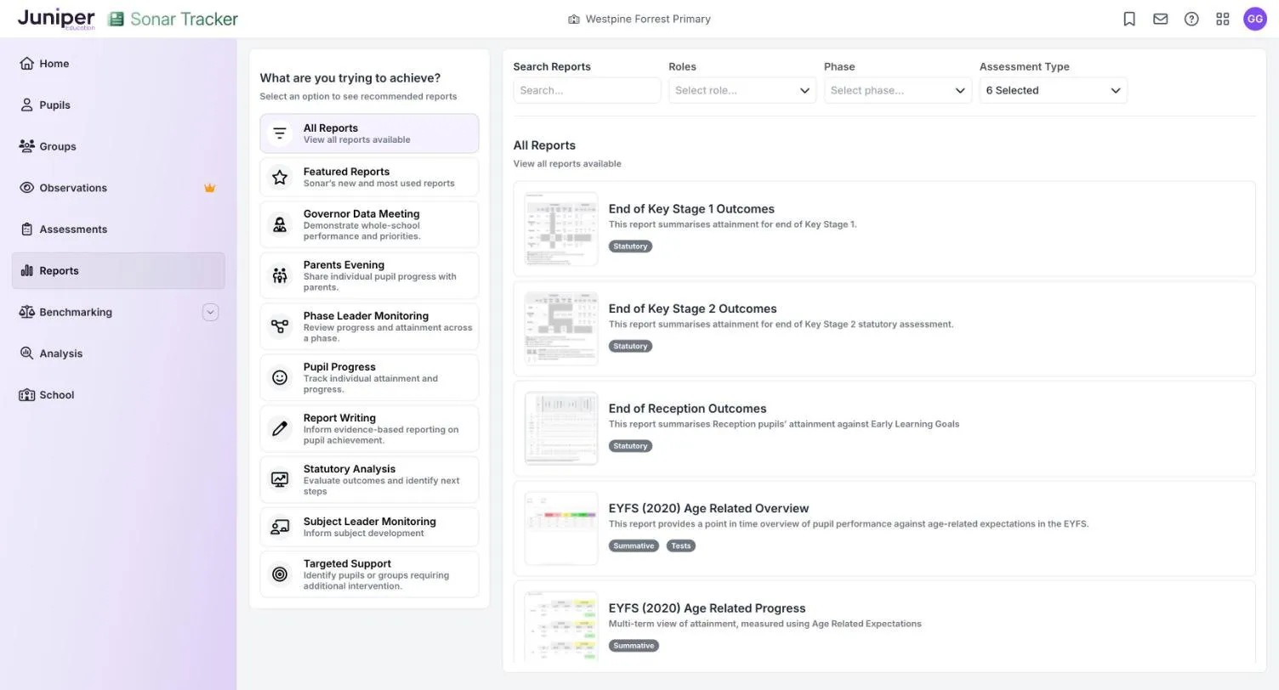Screen dimensions: 1279x690
Task: Go to Reports in the sidebar
Action: point(118,271)
